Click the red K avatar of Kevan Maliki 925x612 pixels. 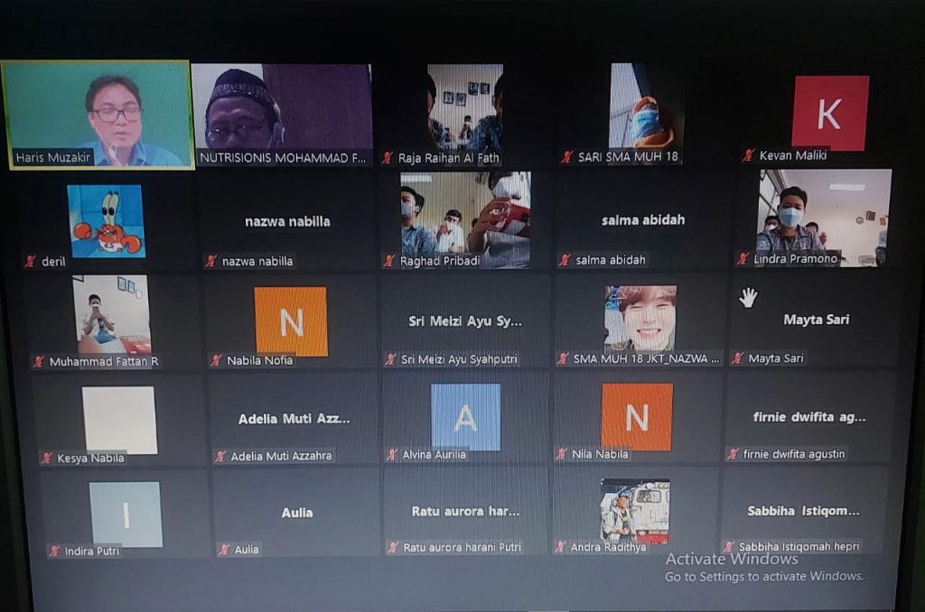tap(829, 112)
